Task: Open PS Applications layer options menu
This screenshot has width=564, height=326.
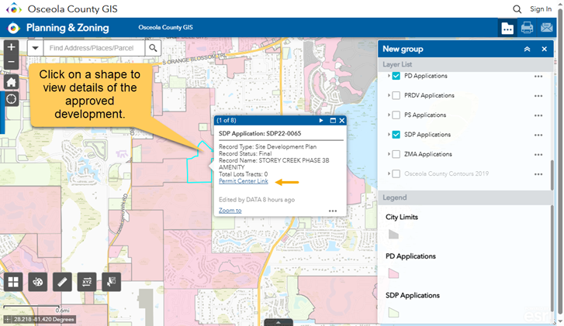Action: tap(538, 115)
